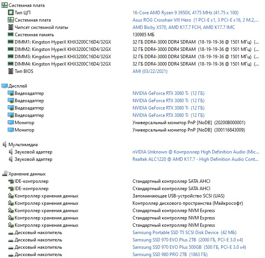Click the first Видеоадаптер icon
The image size is (265, 258).
pos(11,93)
